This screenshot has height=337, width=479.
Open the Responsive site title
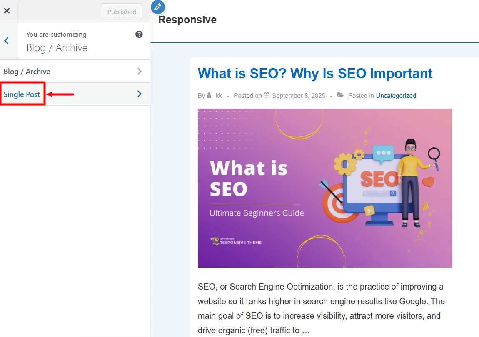(x=187, y=20)
